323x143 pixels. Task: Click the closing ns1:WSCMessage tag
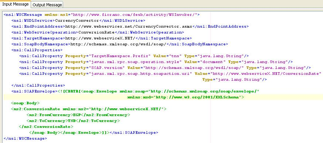(x=25, y=139)
